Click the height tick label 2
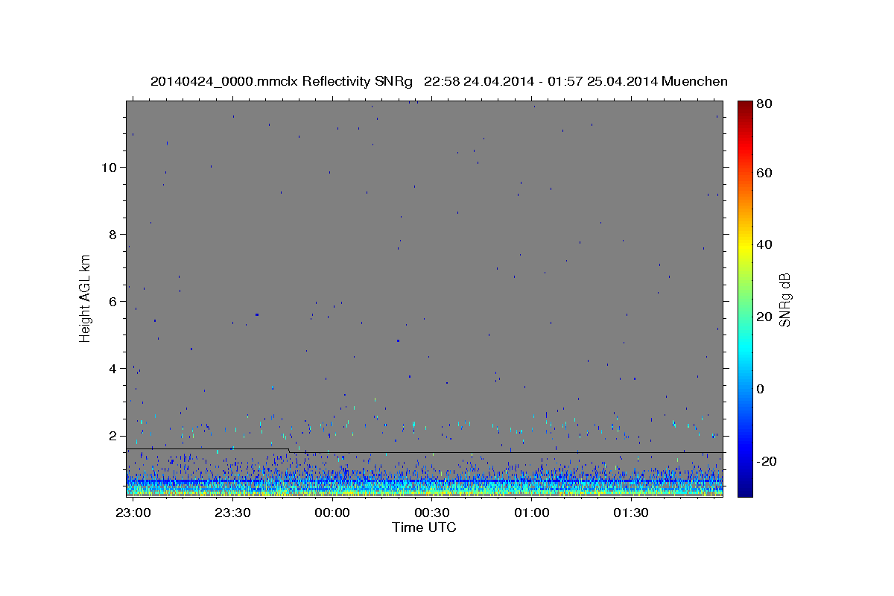Screen dimensions: 894x596 coord(112,435)
